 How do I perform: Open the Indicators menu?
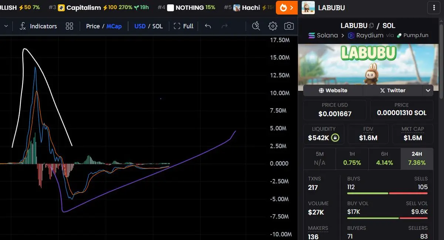coord(38,26)
